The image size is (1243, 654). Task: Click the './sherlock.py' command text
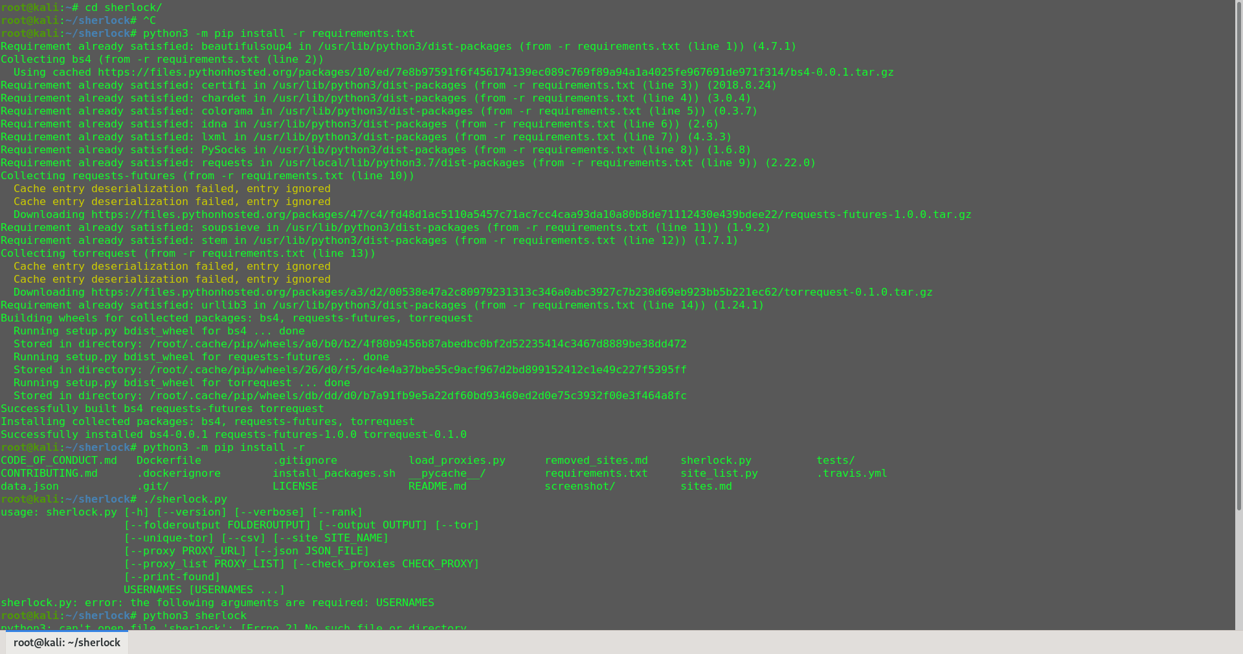pos(185,499)
